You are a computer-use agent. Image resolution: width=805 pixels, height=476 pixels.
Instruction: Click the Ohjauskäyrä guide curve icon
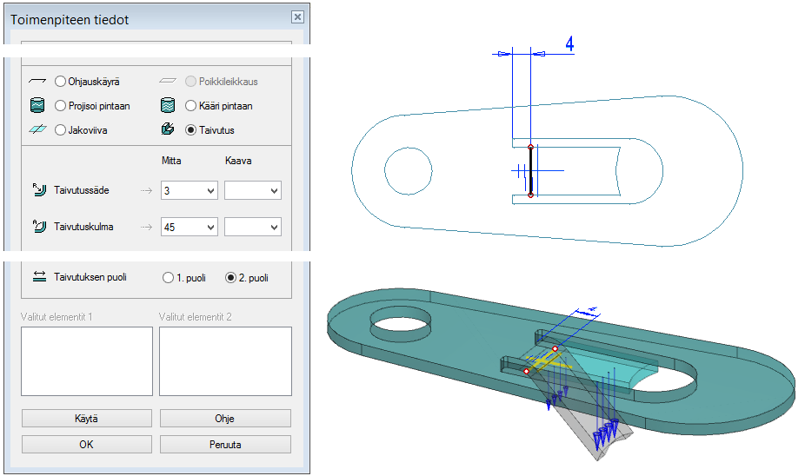(37, 81)
